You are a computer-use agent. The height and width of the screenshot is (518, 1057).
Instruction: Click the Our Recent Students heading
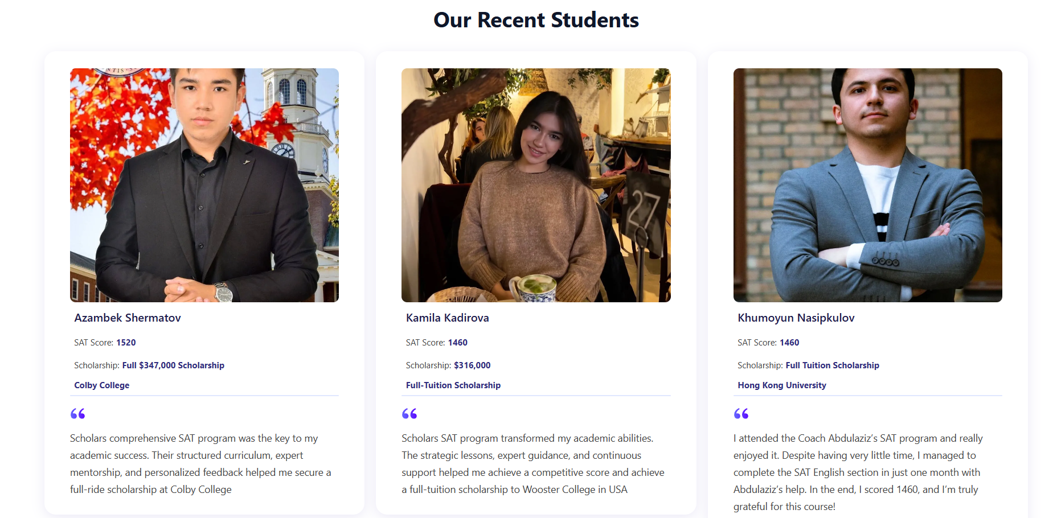click(x=536, y=20)
